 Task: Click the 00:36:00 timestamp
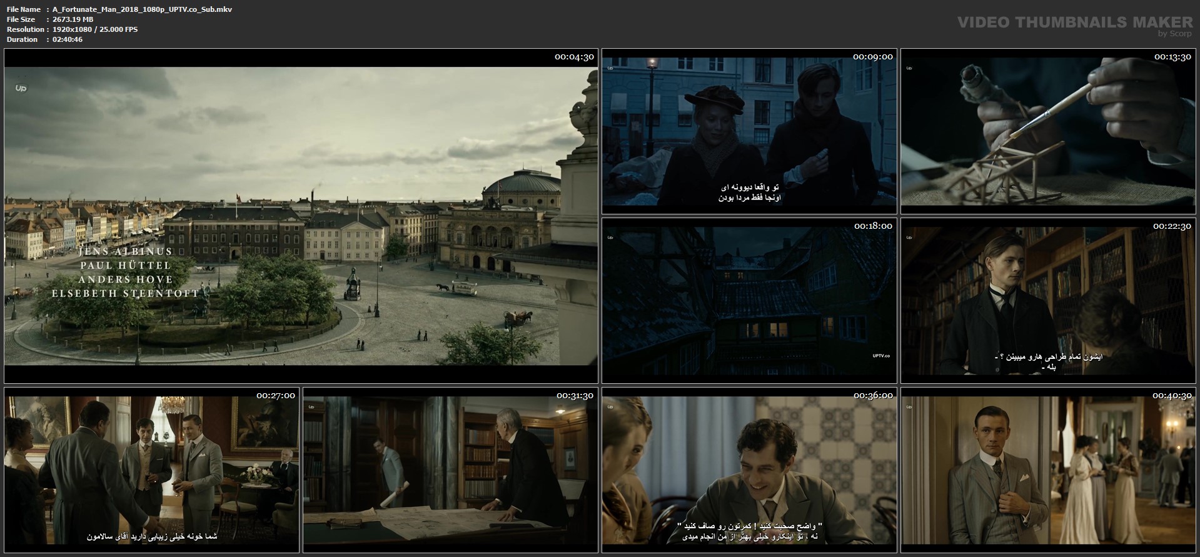[x=873, y=396]
